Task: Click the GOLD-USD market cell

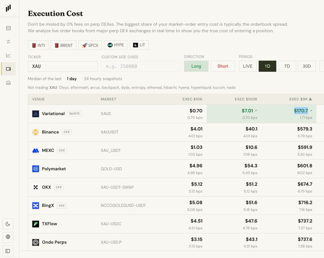Action: 111,169
